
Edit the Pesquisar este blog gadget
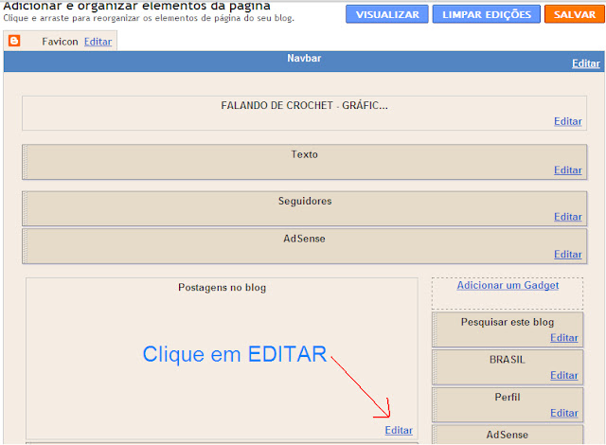click(x=564, y=338)
